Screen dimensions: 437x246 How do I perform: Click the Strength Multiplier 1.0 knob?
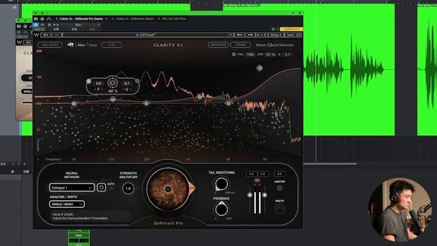[128, 189]
